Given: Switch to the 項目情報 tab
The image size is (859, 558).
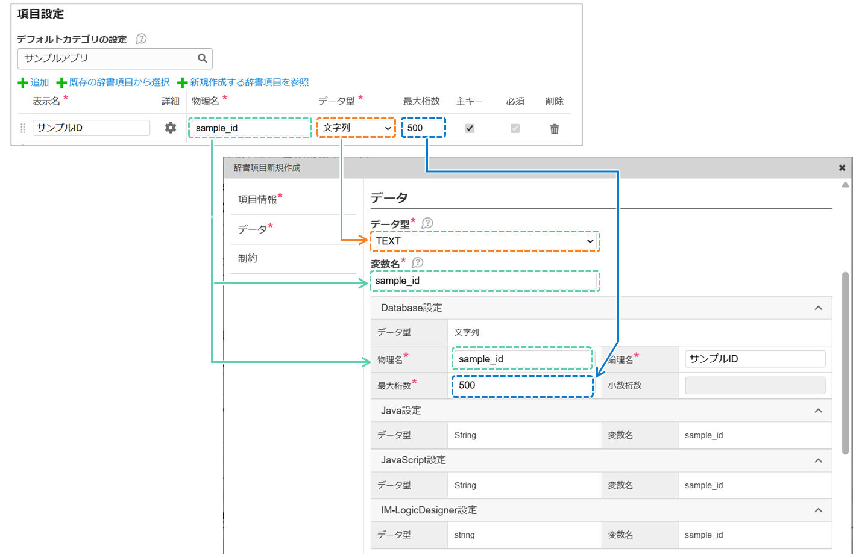Looking at the screenshot, I should [x=257, y=200].
